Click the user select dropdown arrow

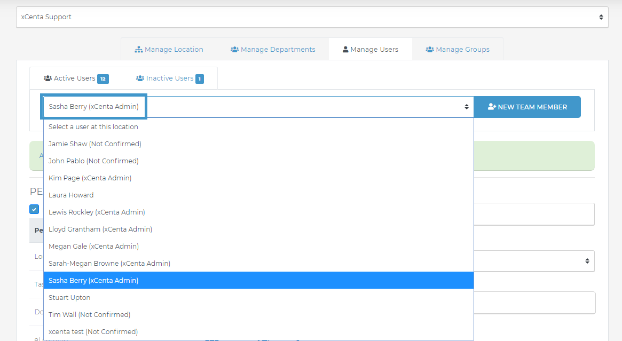467,107
